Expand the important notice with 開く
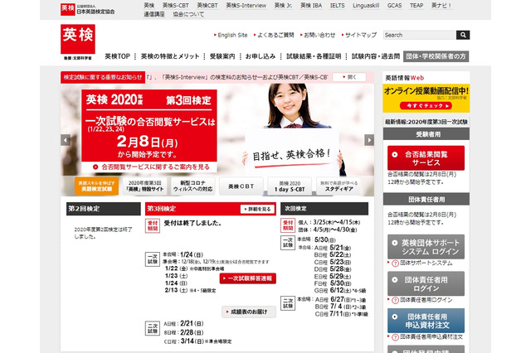The width and height of the screenshot is (531, 353). coord(349,77)
